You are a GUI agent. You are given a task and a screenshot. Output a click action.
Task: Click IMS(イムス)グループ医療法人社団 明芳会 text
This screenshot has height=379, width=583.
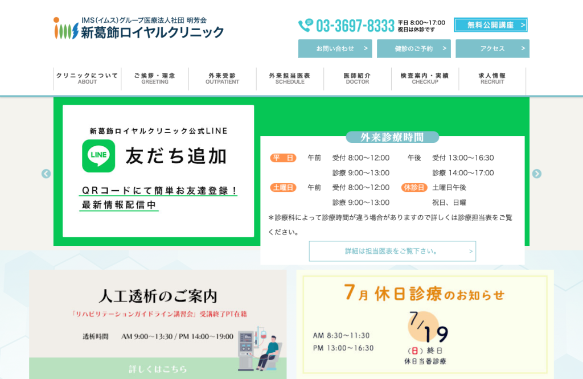(144, 20)
